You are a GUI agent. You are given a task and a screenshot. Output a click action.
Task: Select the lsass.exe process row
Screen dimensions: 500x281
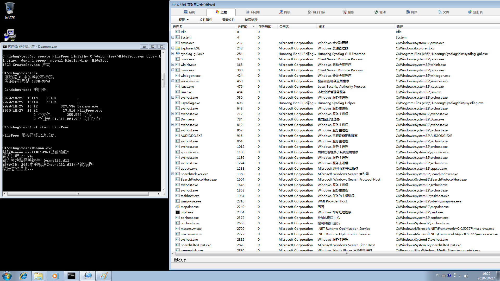tap(187, 86)
